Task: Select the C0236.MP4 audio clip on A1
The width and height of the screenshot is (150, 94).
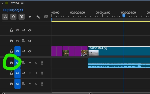Action: (x=119, y=63)
